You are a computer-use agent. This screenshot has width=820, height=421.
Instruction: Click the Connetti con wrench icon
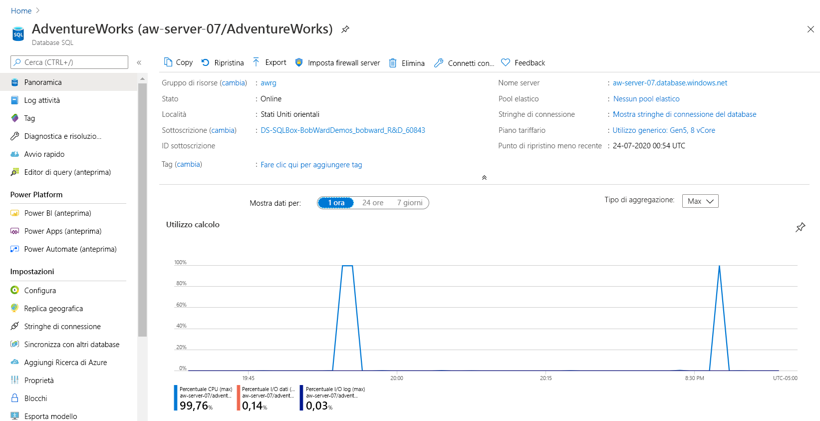pos(439,63)
